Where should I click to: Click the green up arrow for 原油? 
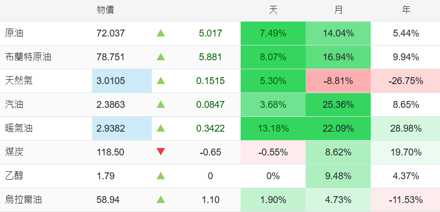pos(161,33)
